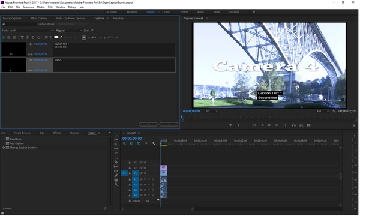Switch to the Metadata tab
Image resolution: width=384 pixels, height=216 pixels.
click(118, 19)
